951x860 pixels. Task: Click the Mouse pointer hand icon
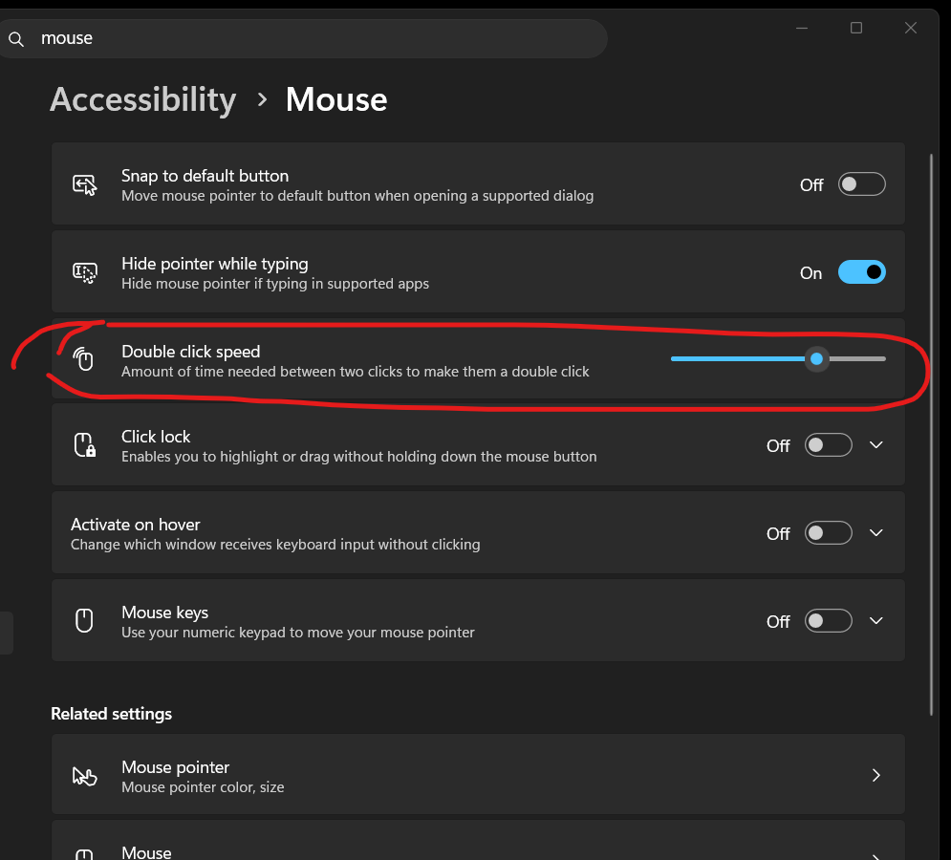click(x=84, y=776)
